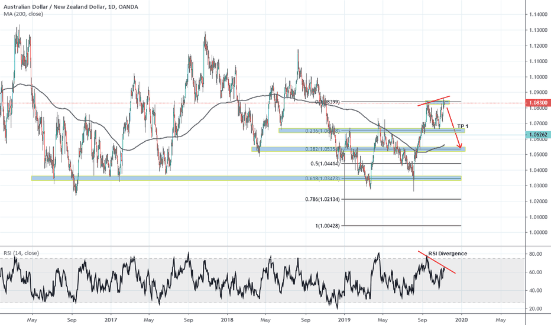Click the 2020 label on time axis

coord(461,318)
